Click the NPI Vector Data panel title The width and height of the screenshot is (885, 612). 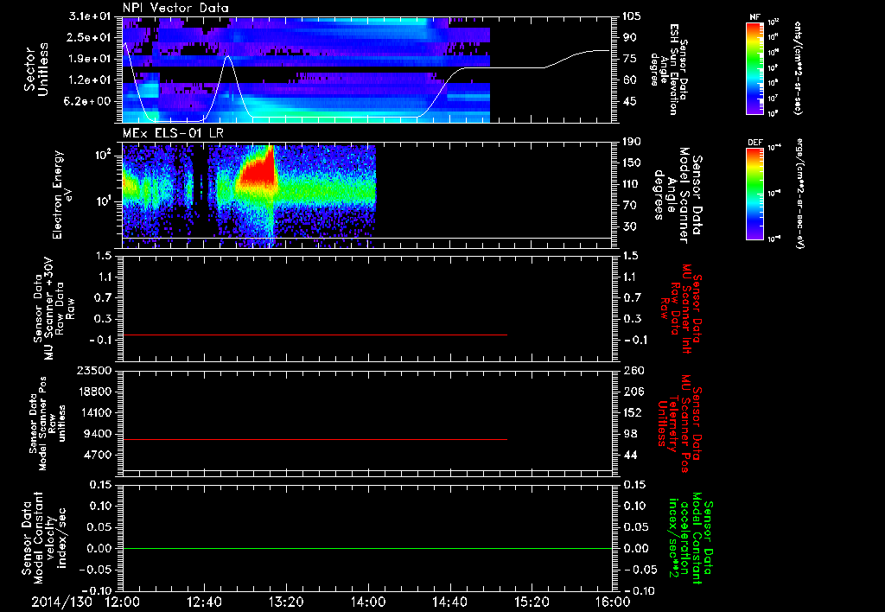(175, 8)
